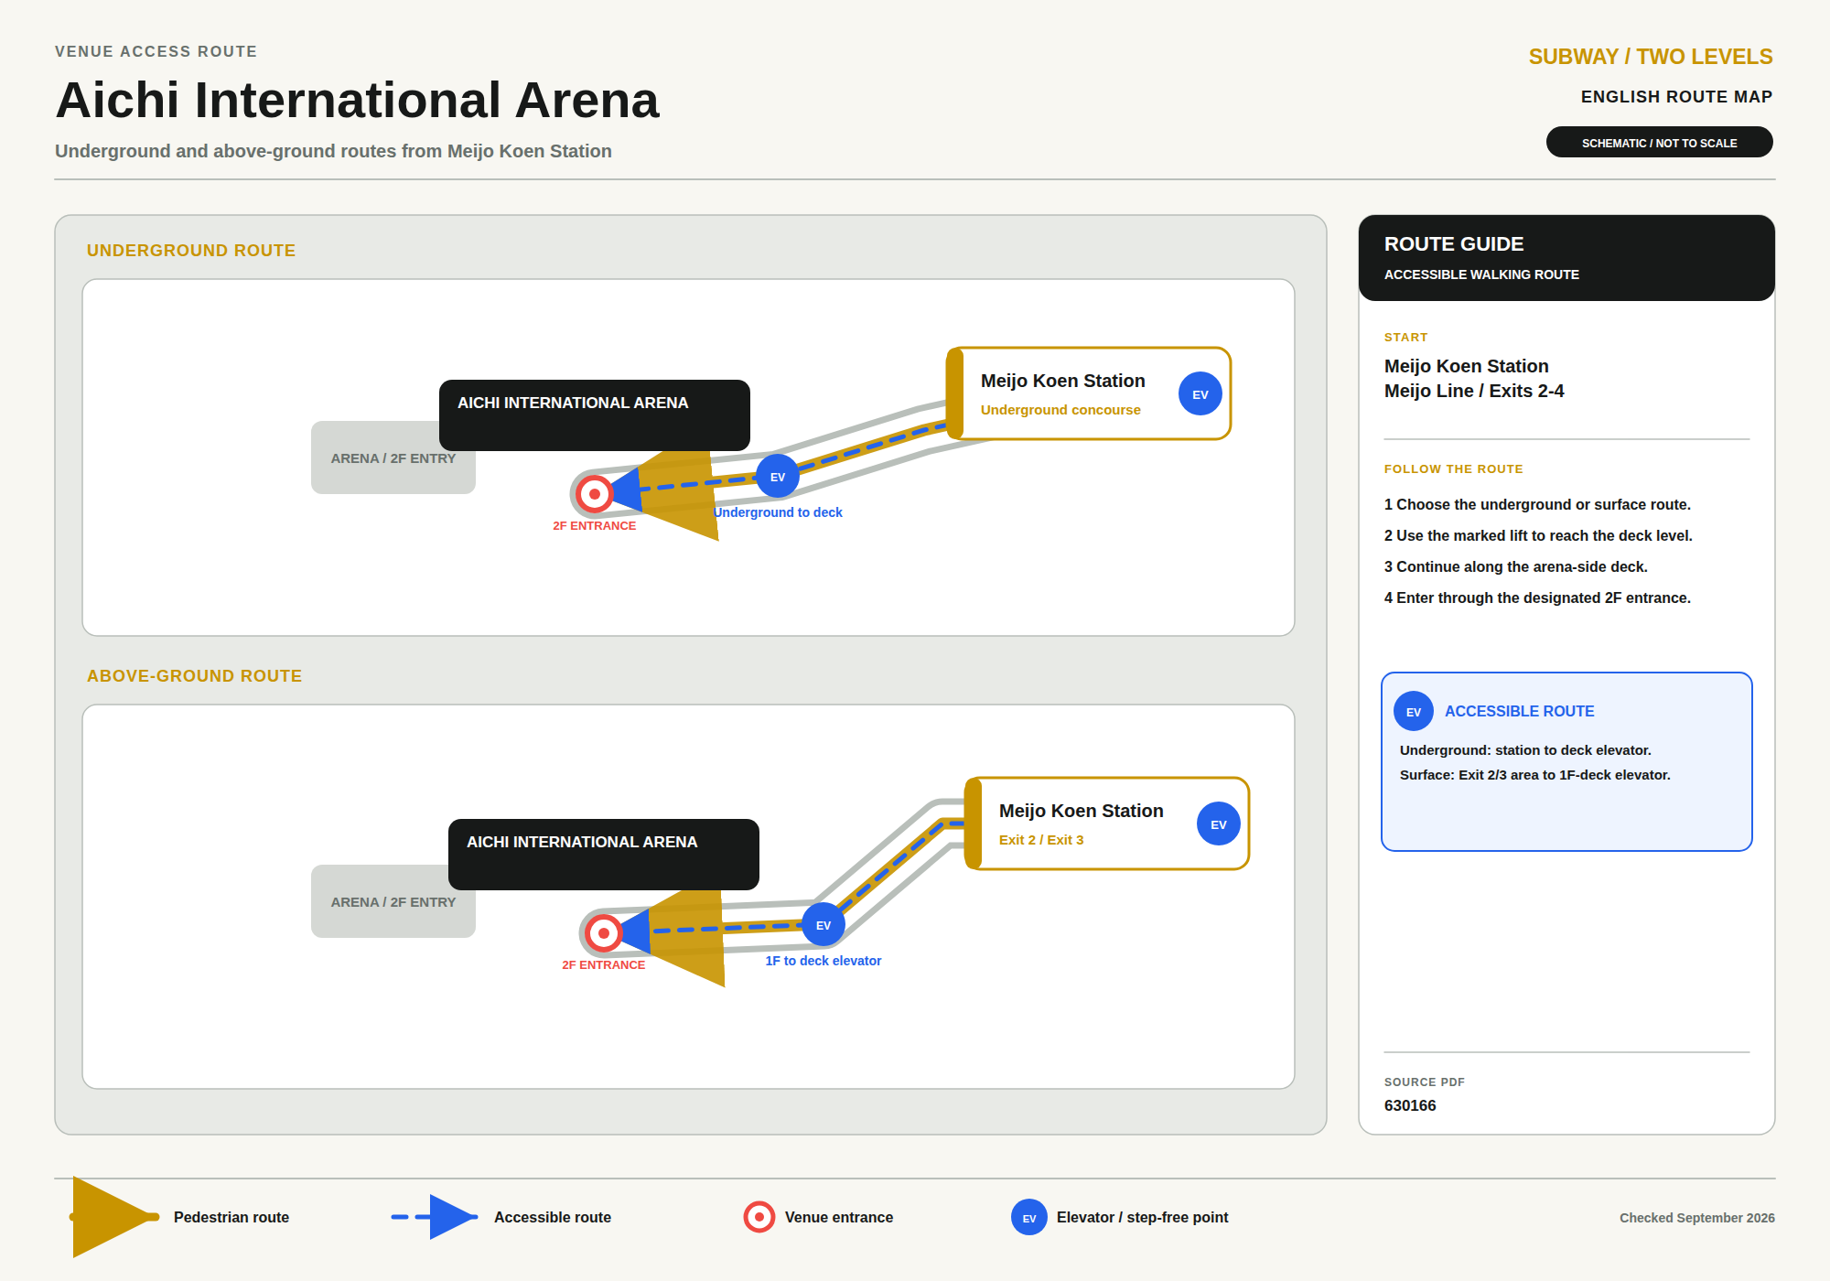Click the UNDERGROUND ROUTE section heading
The image size is (1830, 1281).
point(191,250)
